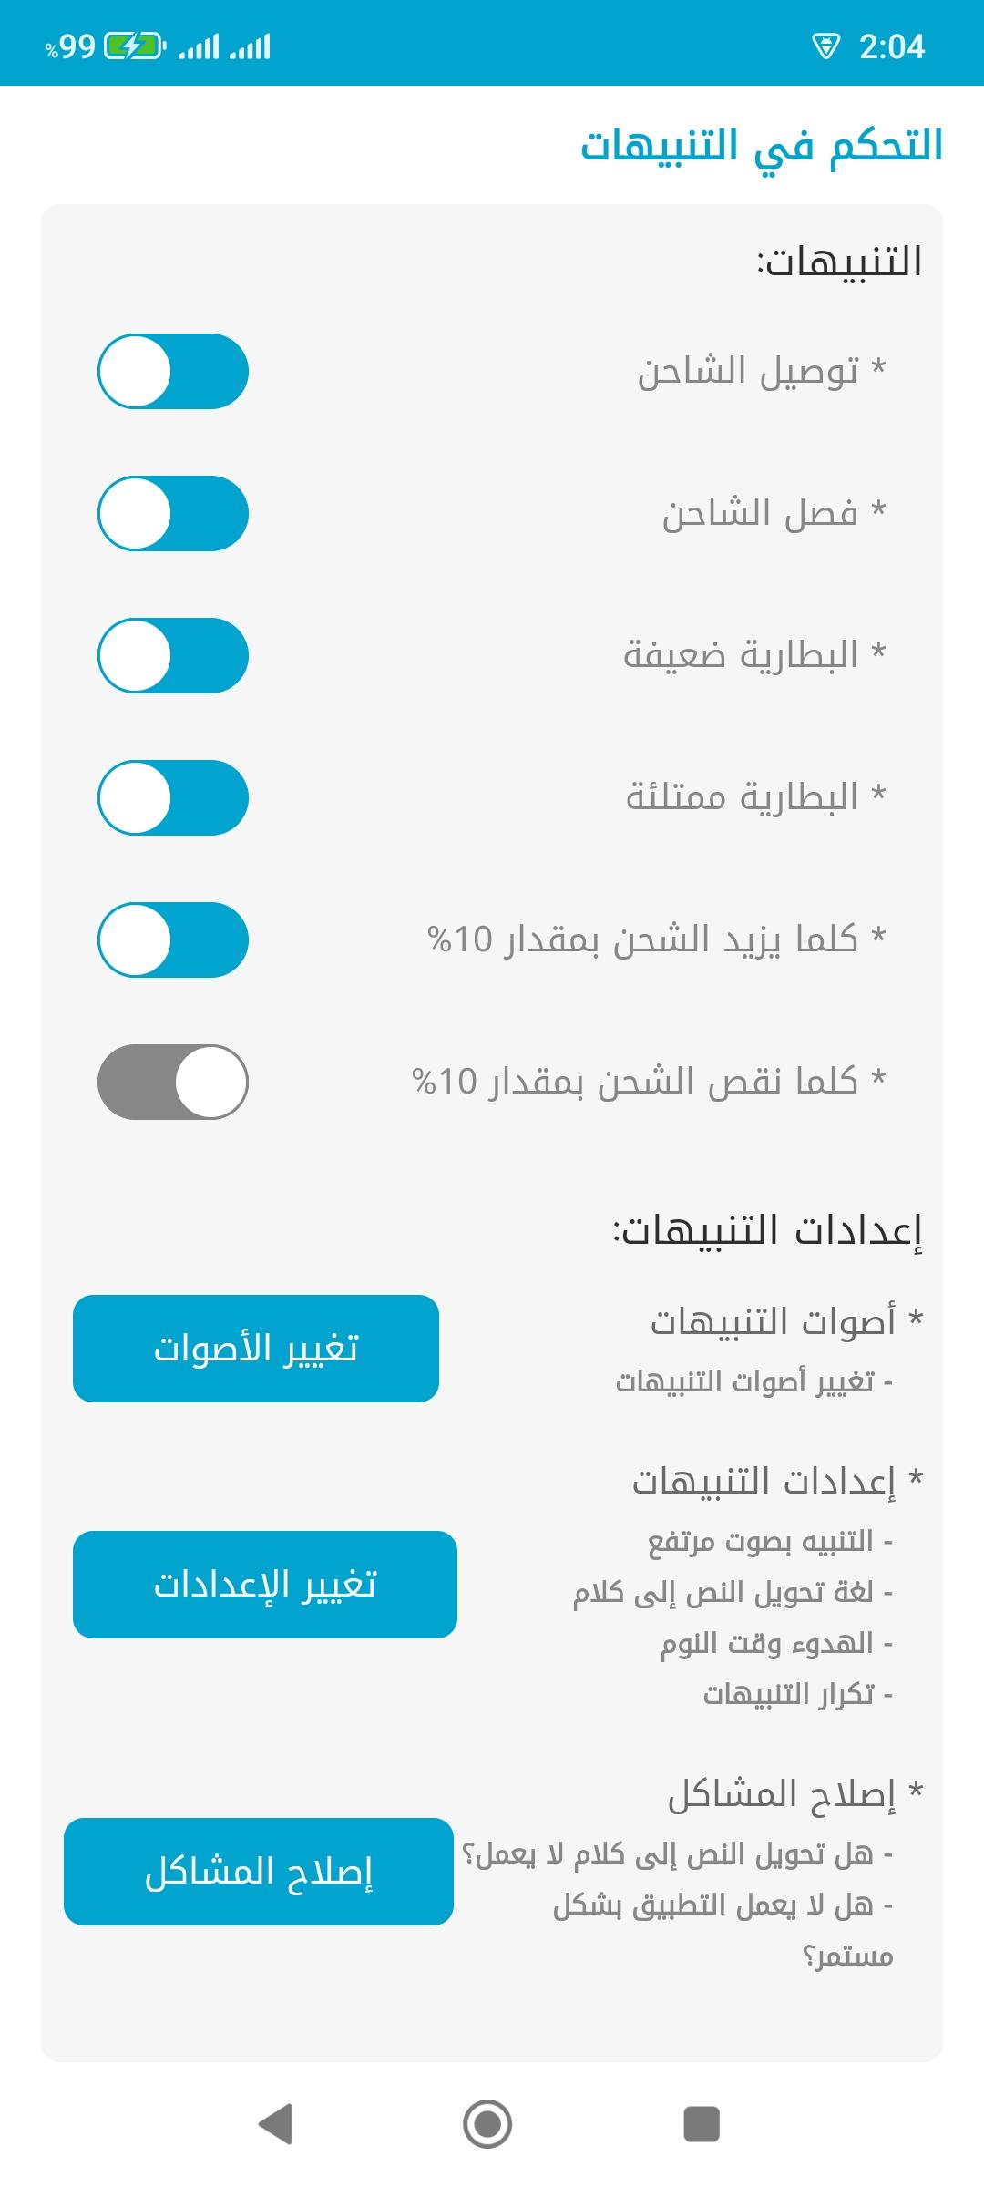Screen dimensions: 984x2187
Task: Tap the recent apps square icon
Action: tap(702, 2123)
